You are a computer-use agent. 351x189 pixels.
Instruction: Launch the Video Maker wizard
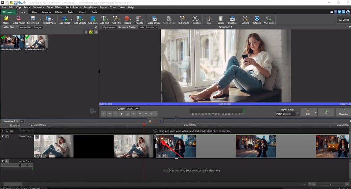click(x=19, y=20)
